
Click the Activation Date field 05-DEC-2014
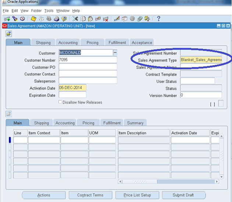point(72,87)
